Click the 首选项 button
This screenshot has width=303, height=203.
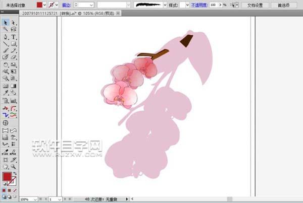pyautogui.click(x=283, y=5)
